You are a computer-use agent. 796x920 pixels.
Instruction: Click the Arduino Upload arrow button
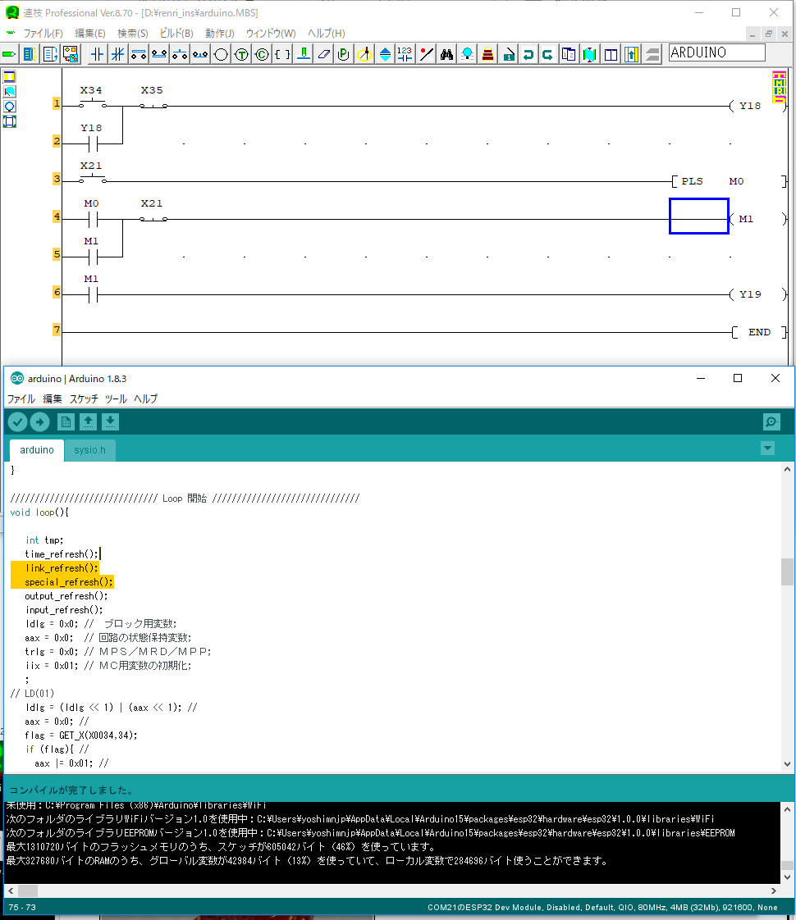[39, 422]
